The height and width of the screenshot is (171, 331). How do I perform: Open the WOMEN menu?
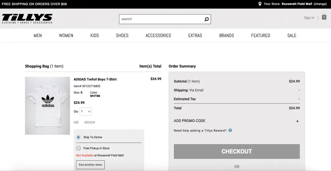66,36
